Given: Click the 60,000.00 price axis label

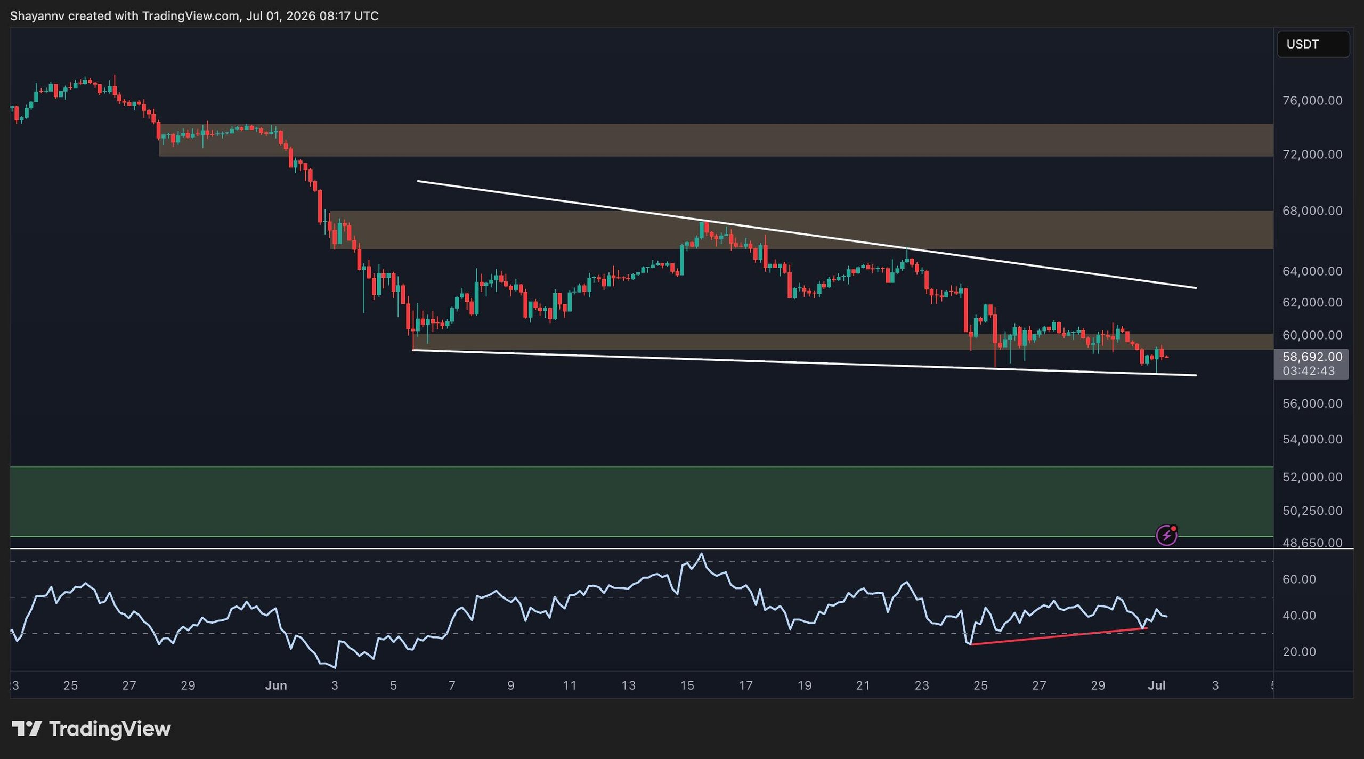Looking at the screenshot, I should pyautogui.click(x=1312, y=335).
